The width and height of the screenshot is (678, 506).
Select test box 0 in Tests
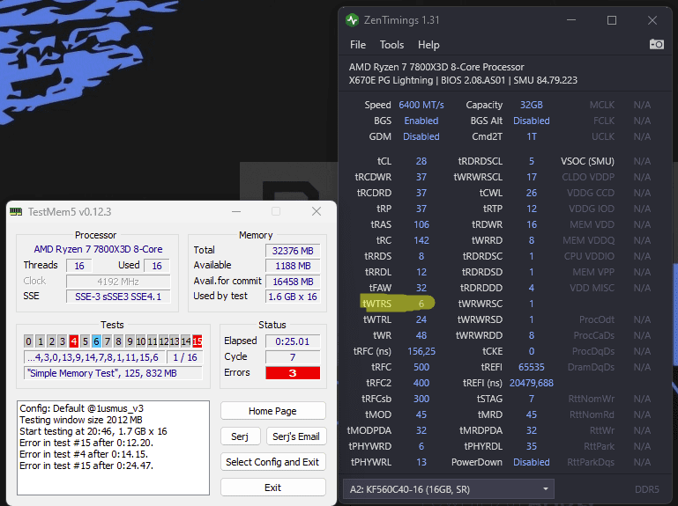coord(28,341)
